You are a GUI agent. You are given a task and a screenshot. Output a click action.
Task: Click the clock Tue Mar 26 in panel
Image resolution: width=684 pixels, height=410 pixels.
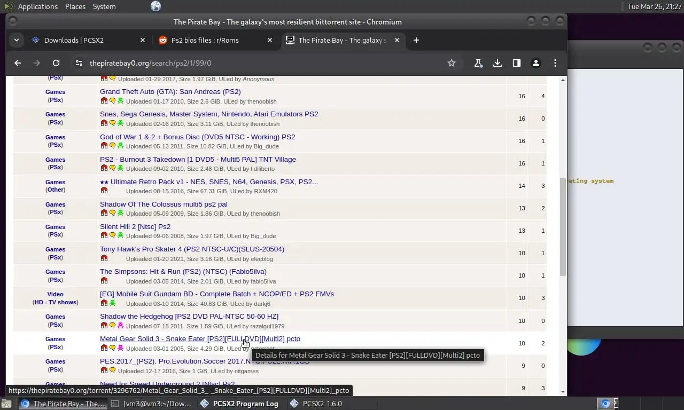pos(654,6)
